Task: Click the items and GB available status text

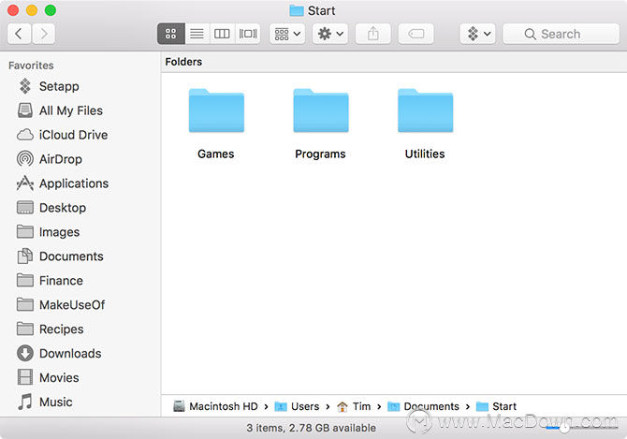Action: (311, 428)
